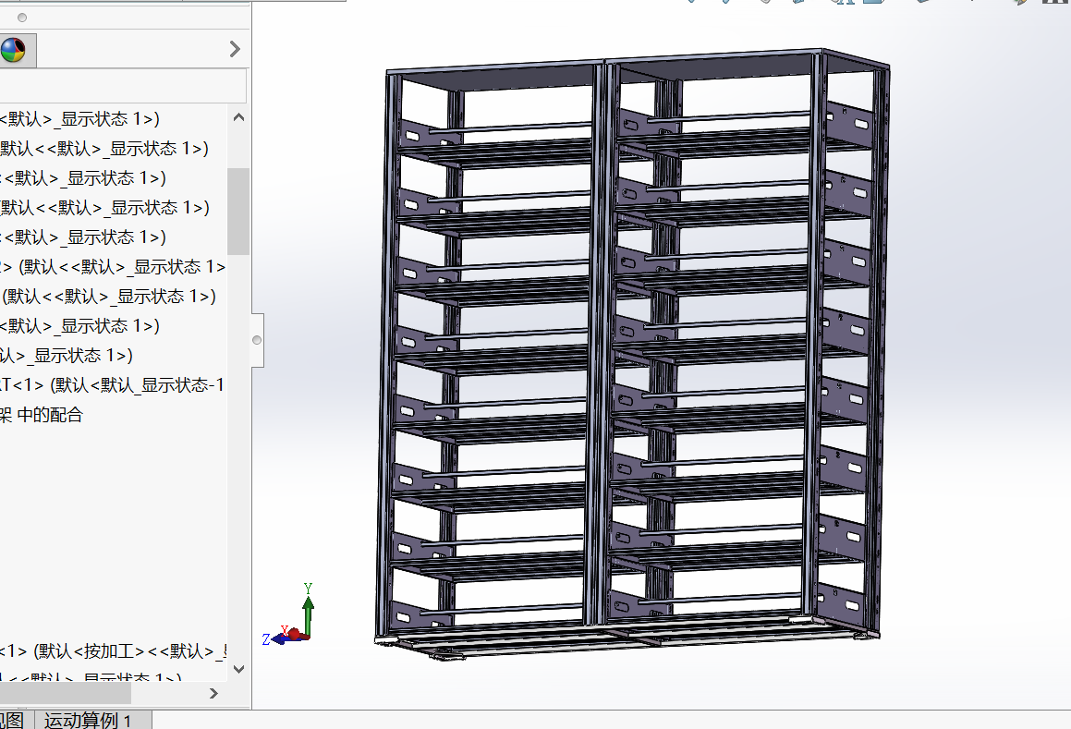Click the horizontal scrollbar thumb under the tree
Viewport: 1071px width, 729px height.
coord(65,694)
